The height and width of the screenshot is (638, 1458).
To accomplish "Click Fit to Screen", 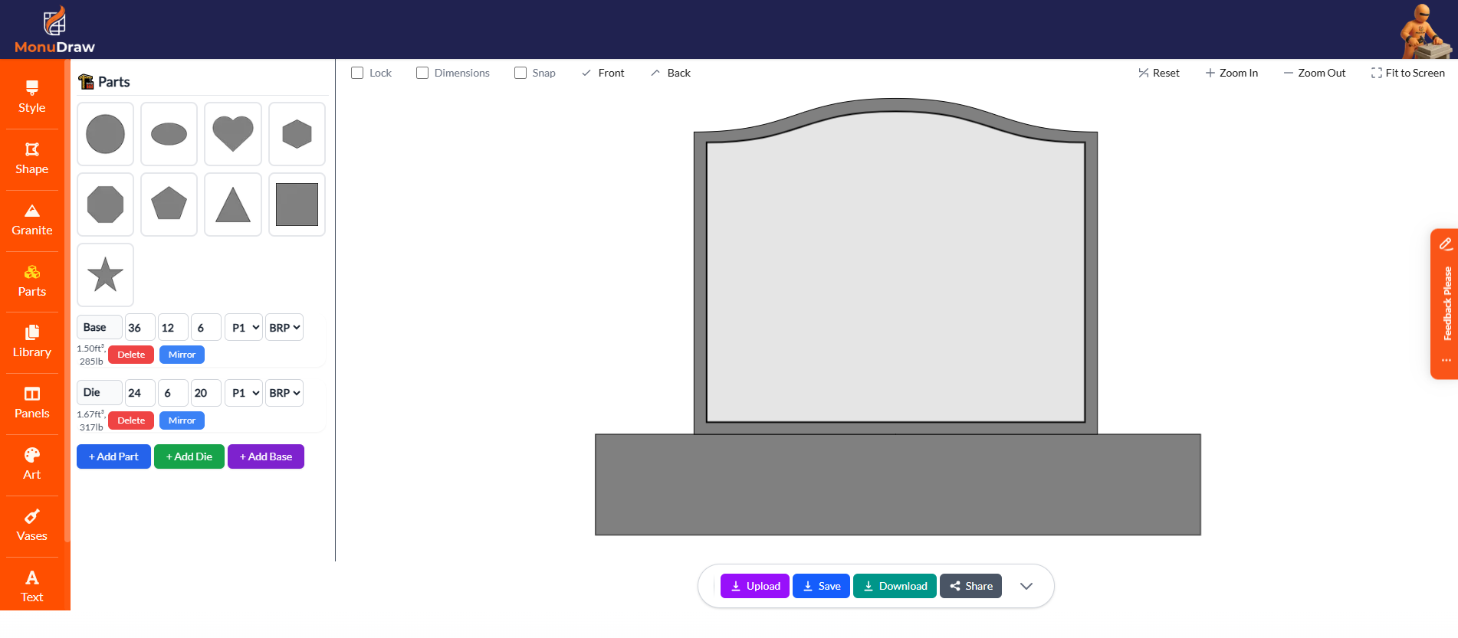I will tap(1408, 73).
